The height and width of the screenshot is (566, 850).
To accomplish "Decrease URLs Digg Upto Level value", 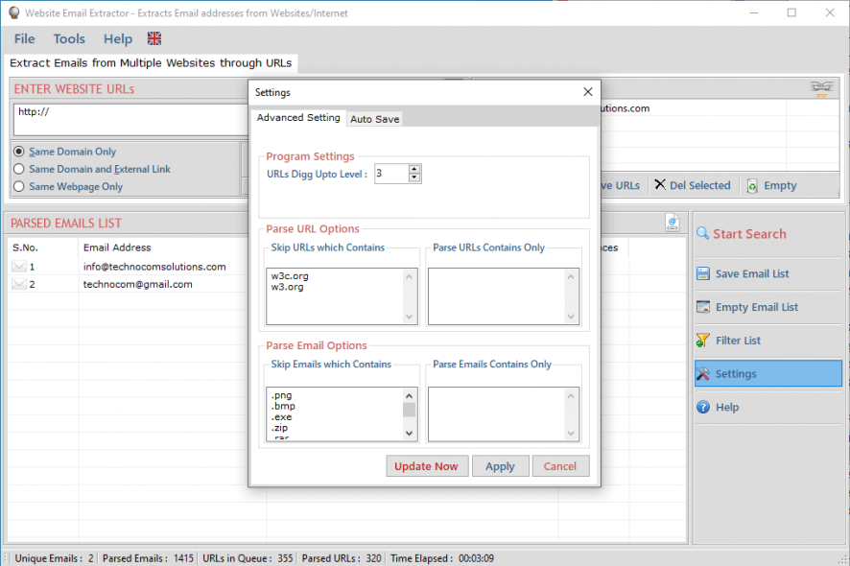I will point(414,177).
